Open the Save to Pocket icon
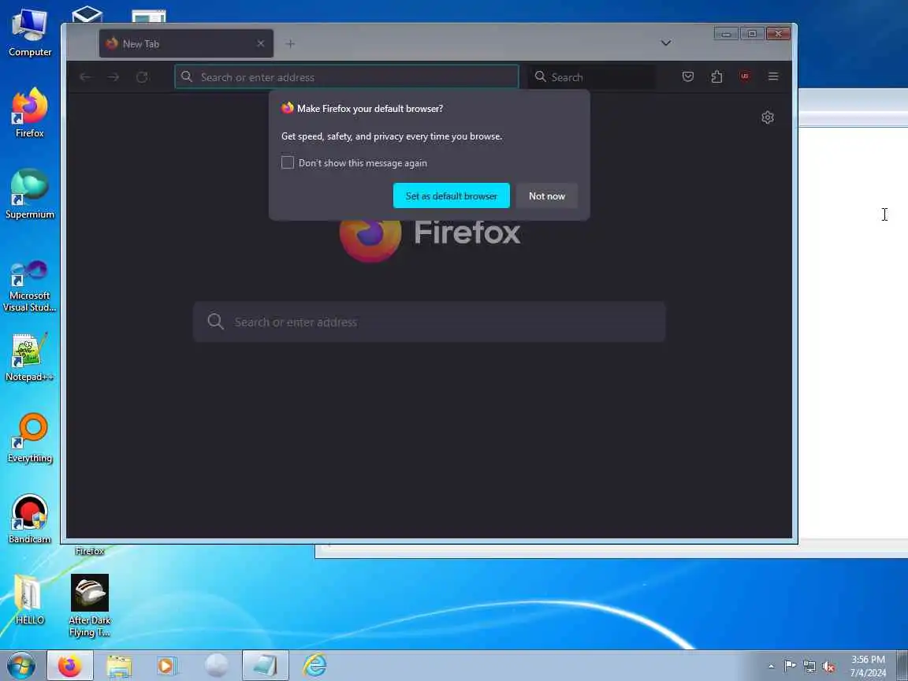This screenshot has width=908, height=681. click(x=688, y=76)
